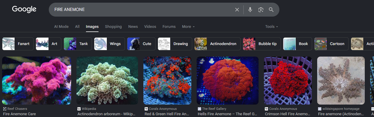Click Fire anemone (Actinodendron) title link

point(341,114)
